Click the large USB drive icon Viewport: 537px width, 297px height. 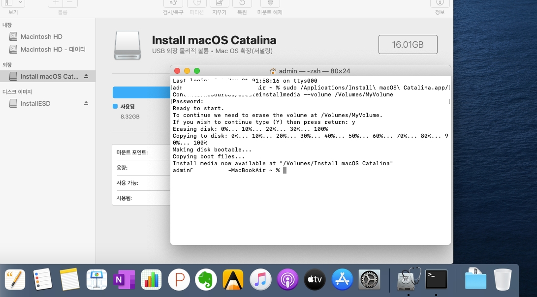click(127, 46)
